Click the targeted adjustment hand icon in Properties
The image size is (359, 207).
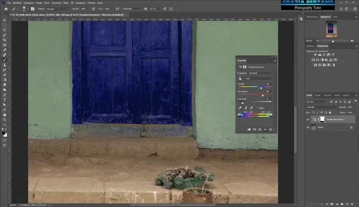pyautogui.click(x=241, y=79)
